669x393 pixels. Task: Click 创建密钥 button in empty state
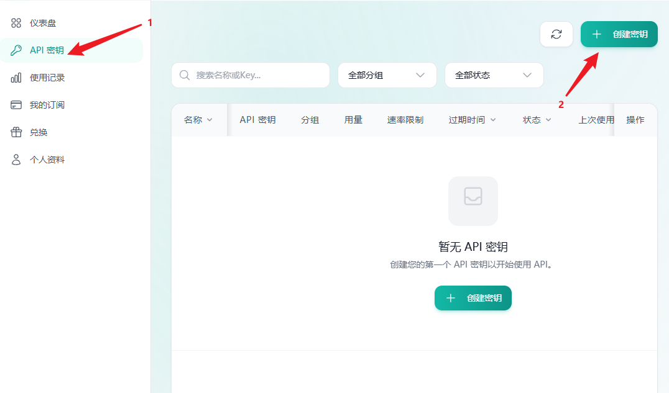pyautogui.click(x=473, y=298)
